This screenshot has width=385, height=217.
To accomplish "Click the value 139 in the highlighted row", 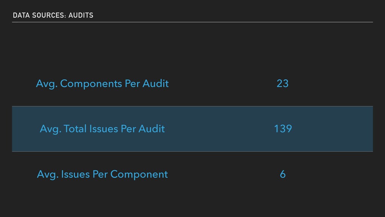I will (x=283, y=129).
